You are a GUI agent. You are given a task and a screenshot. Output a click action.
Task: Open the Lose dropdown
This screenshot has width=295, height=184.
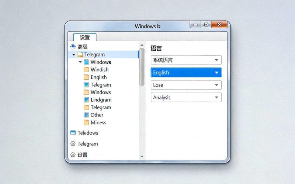pos(186,85)
